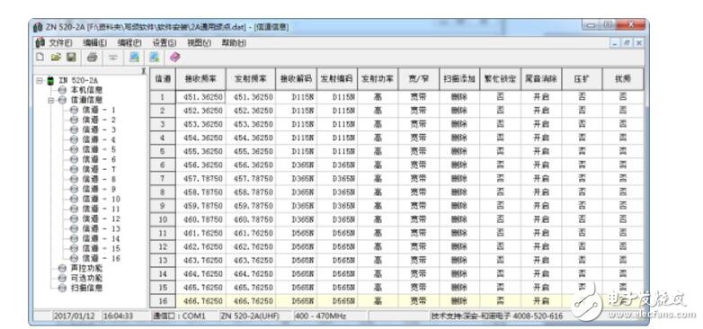Viewport: 703px width, 329px height.
Task: Click the 接收频率 column header
Action: pyautogui.click(x=200, y=79)
